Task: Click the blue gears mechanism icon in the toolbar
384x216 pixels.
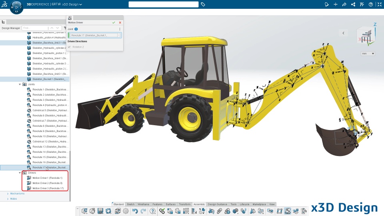Action: [235, 211]
